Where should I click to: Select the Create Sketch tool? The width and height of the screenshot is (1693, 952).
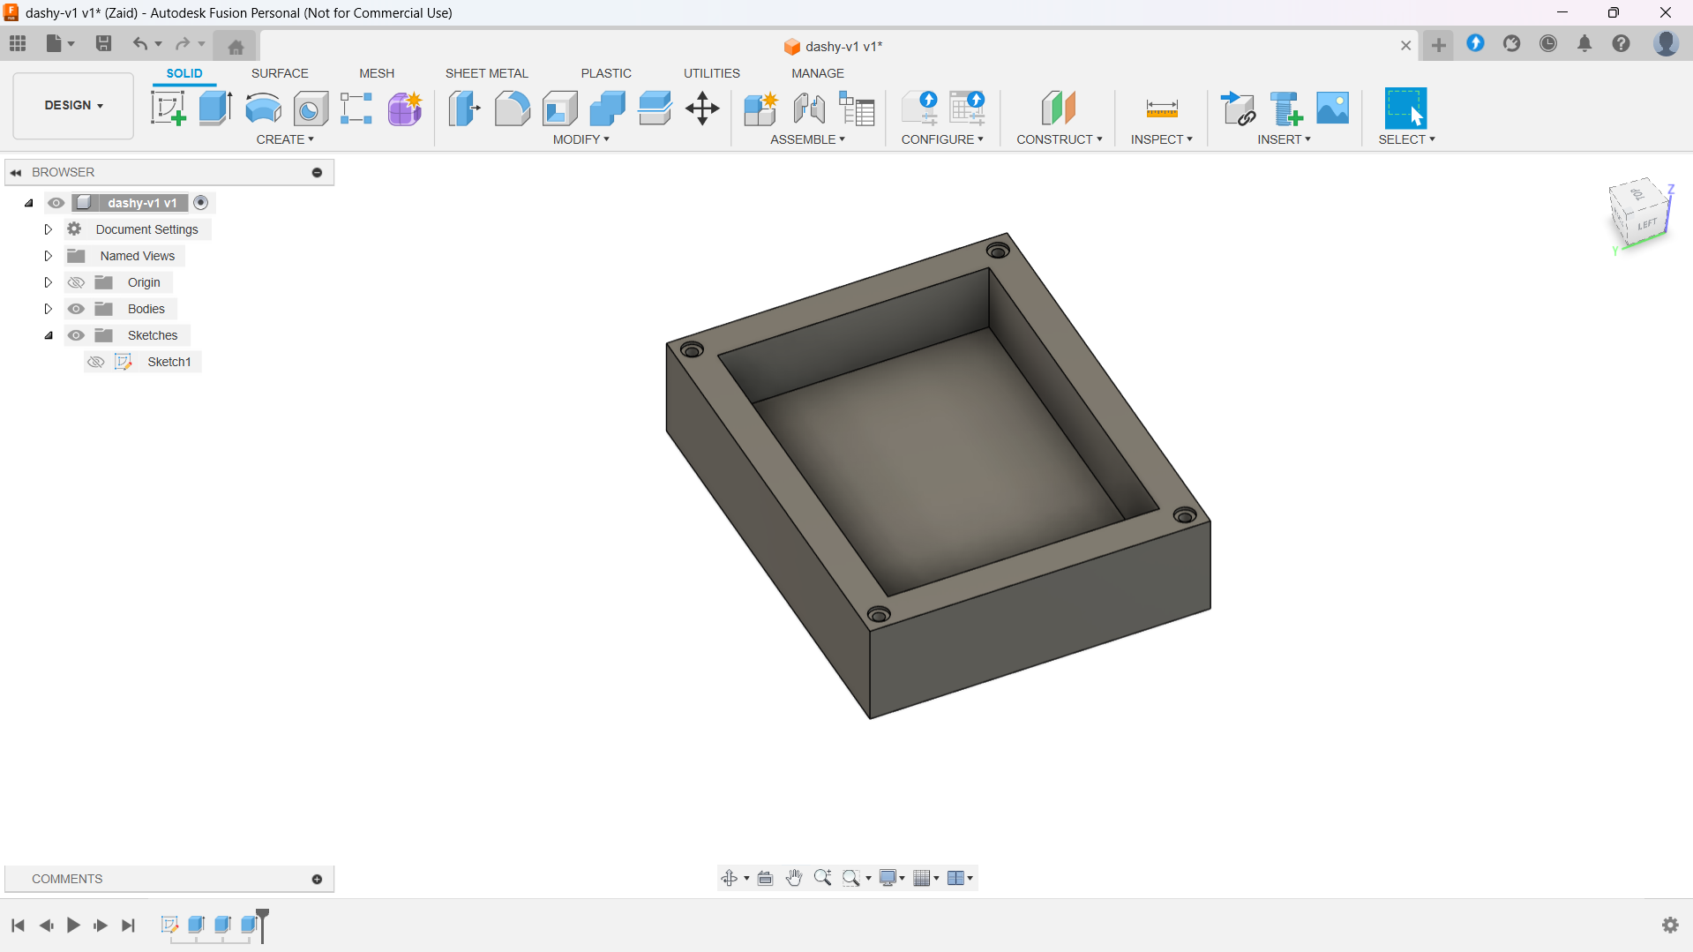(168, 109)
